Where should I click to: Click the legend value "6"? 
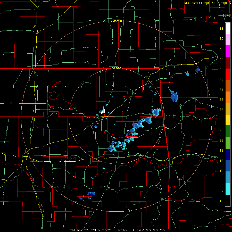222,181
